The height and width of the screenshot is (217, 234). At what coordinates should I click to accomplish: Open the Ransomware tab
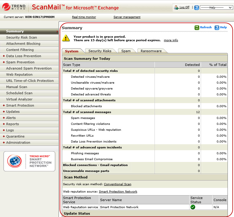click(x=151, y=51)
